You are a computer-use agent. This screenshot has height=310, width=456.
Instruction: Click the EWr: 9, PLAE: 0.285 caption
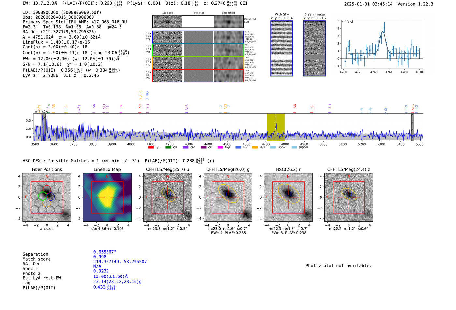[x=228, y=233]
